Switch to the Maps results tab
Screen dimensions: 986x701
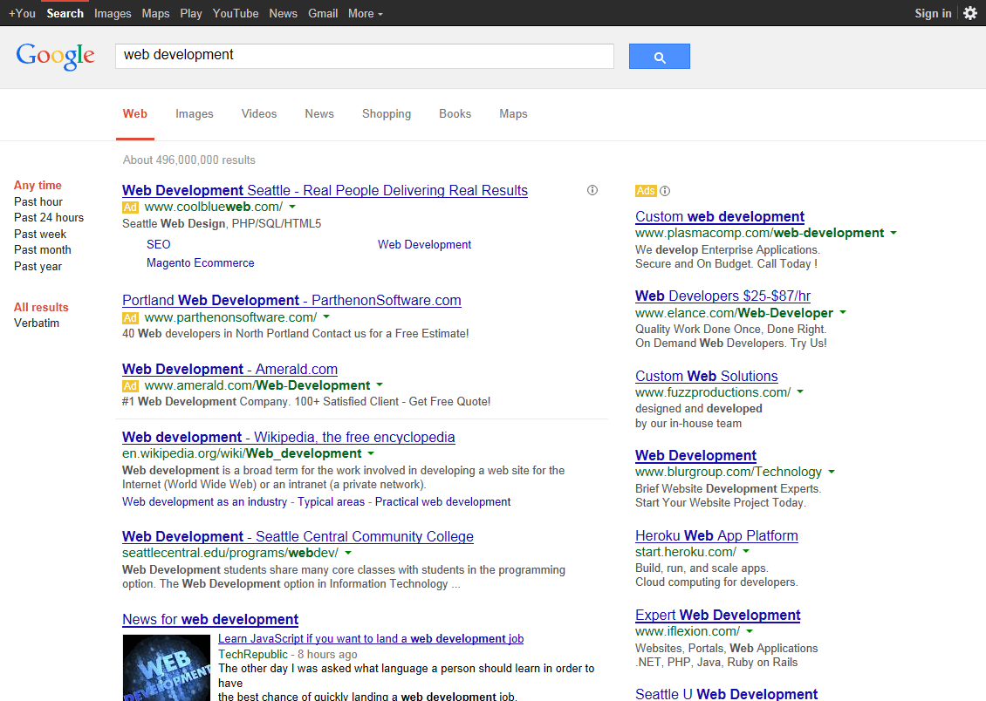(513, 113)
